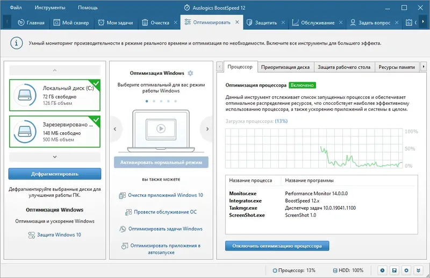Click the Дефрагментировать button
This screenshot has height=278, width=430.
point(55,174)
